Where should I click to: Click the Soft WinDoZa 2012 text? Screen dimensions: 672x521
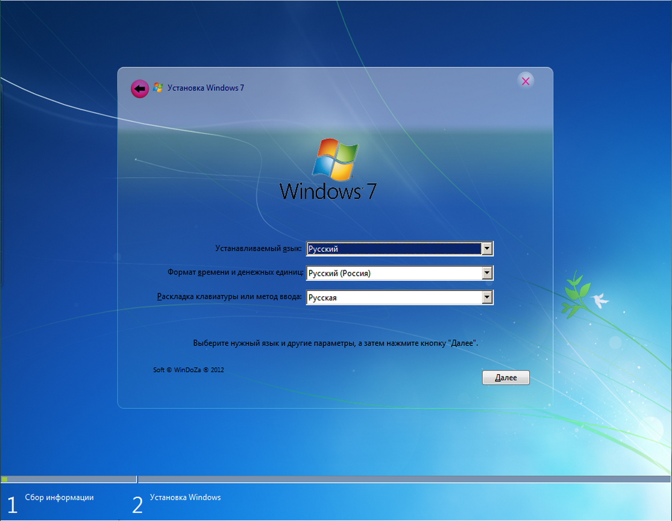(189, 370)
